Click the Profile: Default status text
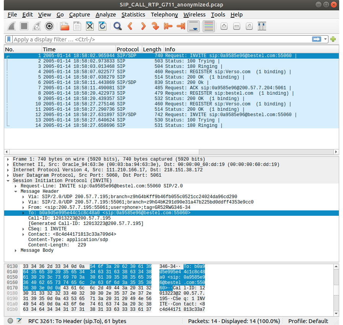The image size is (343, 325). click(308, 321)
